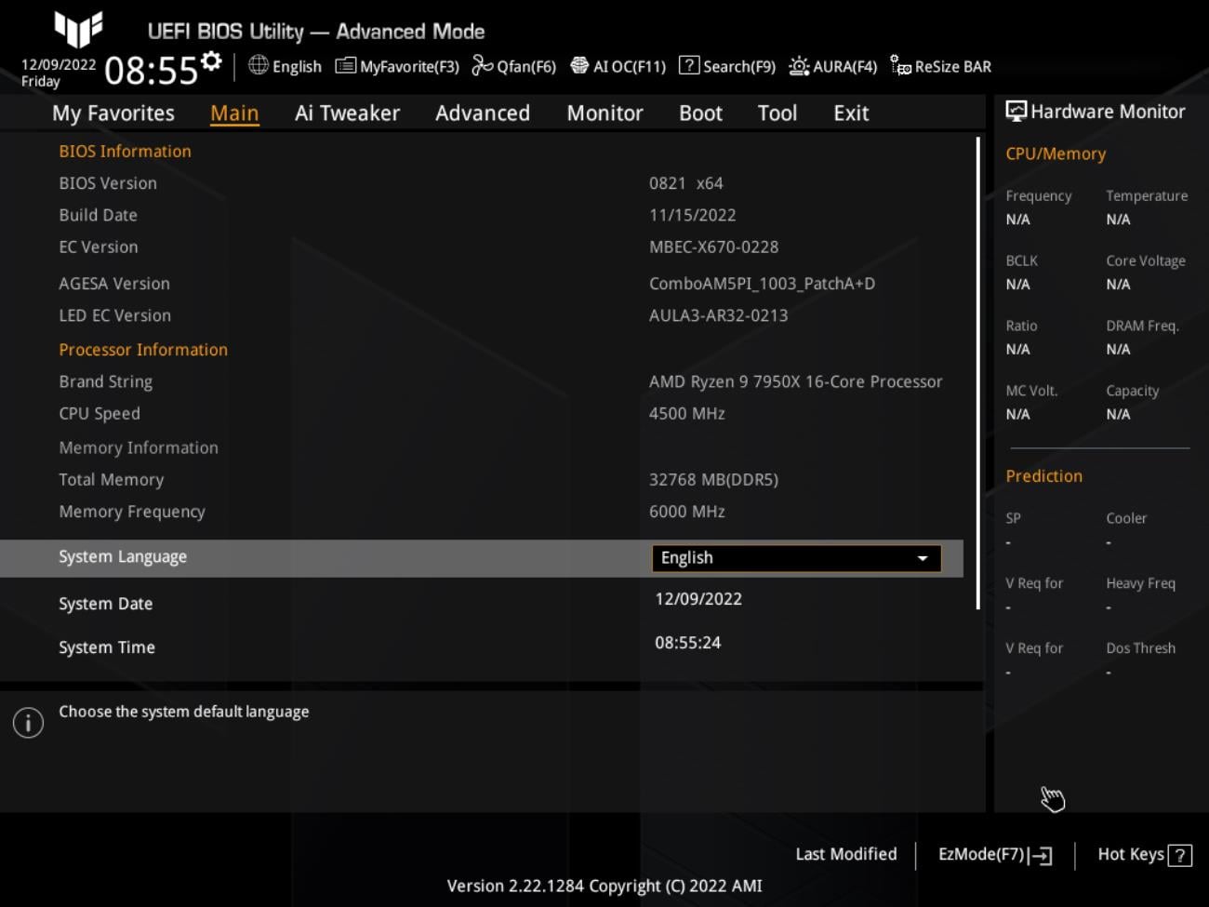Open Qfan(F6) fan control

pyautogui.click(x=513, y=66)
